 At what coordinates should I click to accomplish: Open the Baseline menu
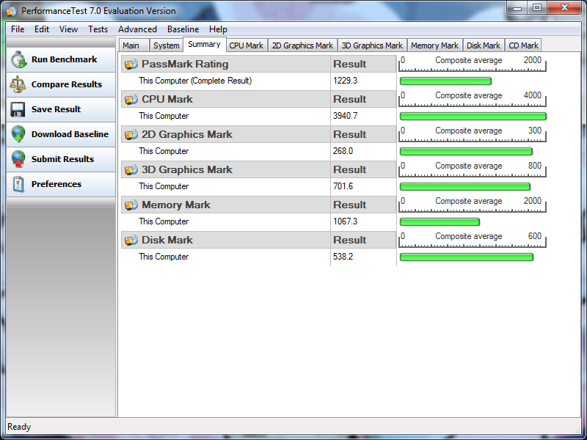[x=183, y=29]
